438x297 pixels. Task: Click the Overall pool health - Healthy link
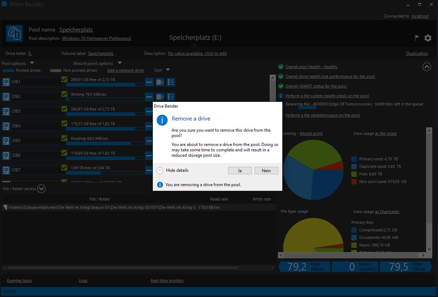pyautogui.click(x=311, y=67)
